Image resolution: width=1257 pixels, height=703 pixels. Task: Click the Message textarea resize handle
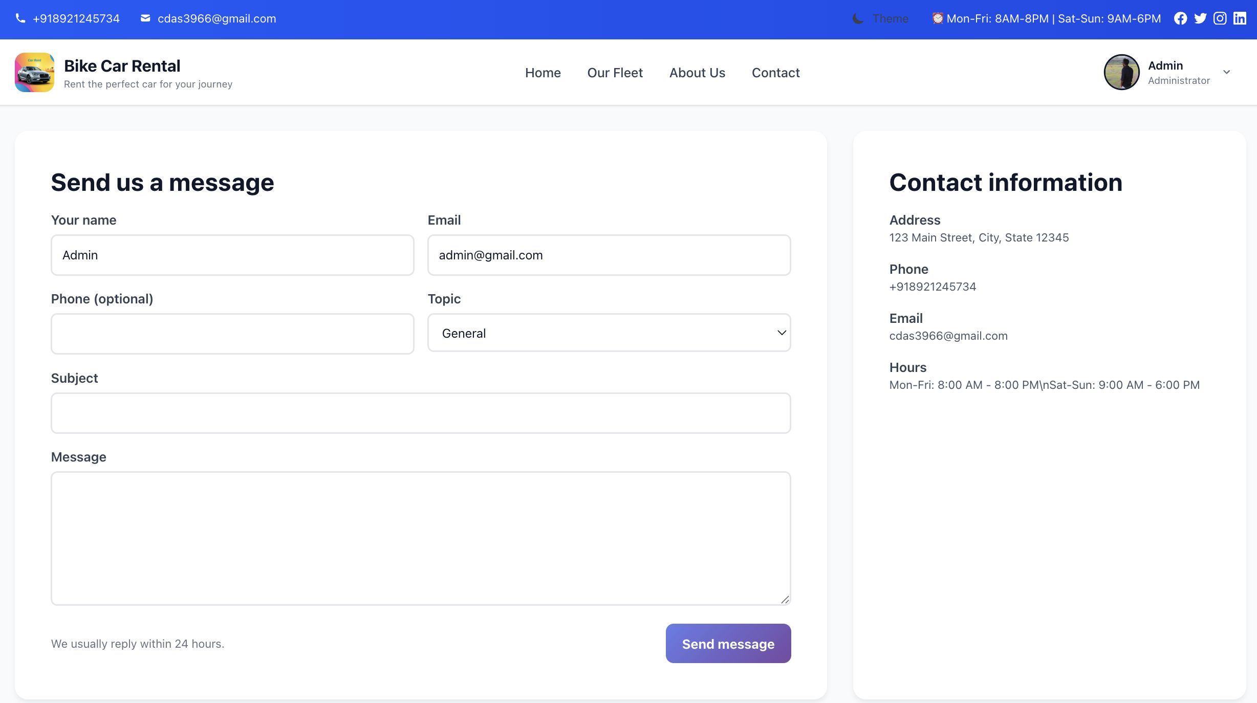(785, 600)
